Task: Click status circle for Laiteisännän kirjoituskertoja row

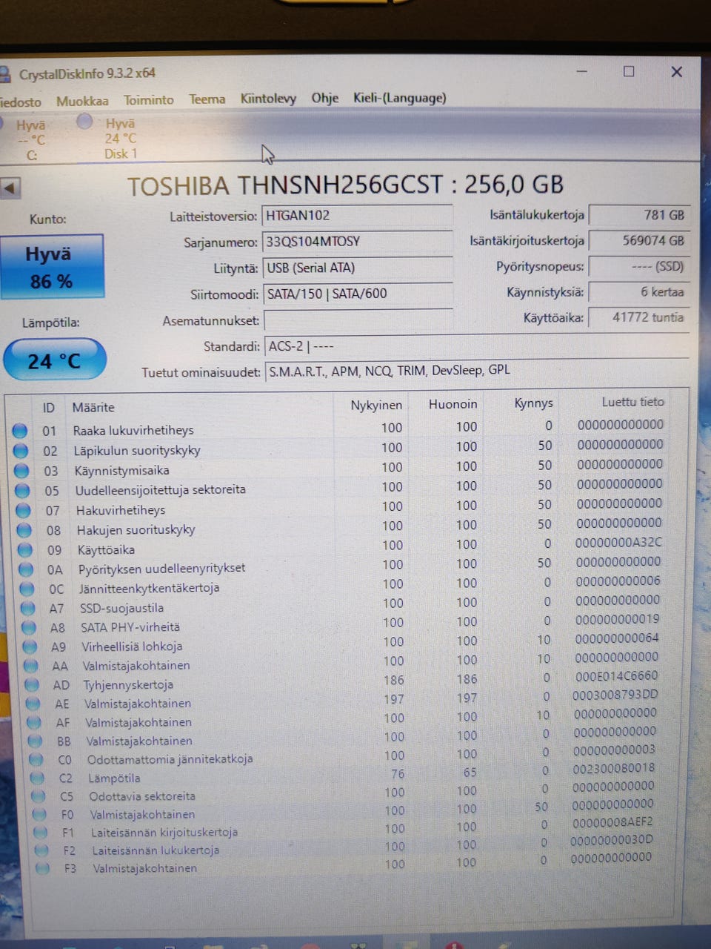Action: (x=41, y=832)
